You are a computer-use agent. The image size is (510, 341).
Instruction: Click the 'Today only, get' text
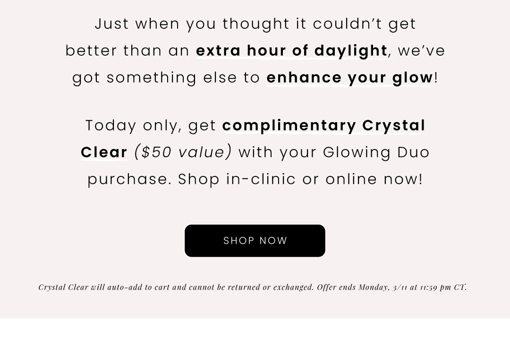151,125
